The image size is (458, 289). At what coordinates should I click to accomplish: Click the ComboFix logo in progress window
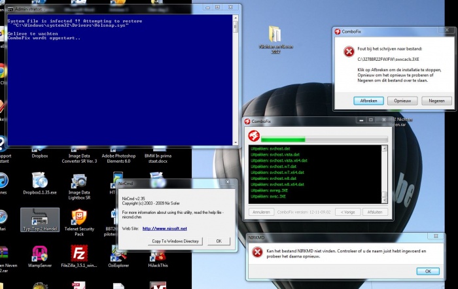point(254,136)
